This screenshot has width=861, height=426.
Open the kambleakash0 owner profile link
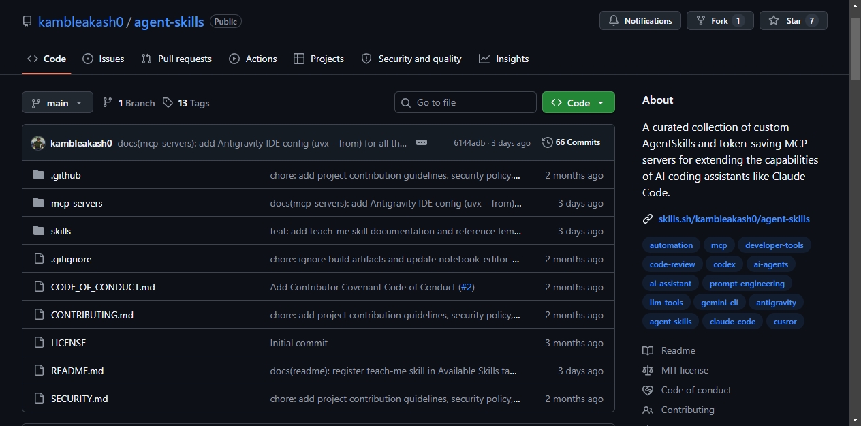tap(80, 22)
